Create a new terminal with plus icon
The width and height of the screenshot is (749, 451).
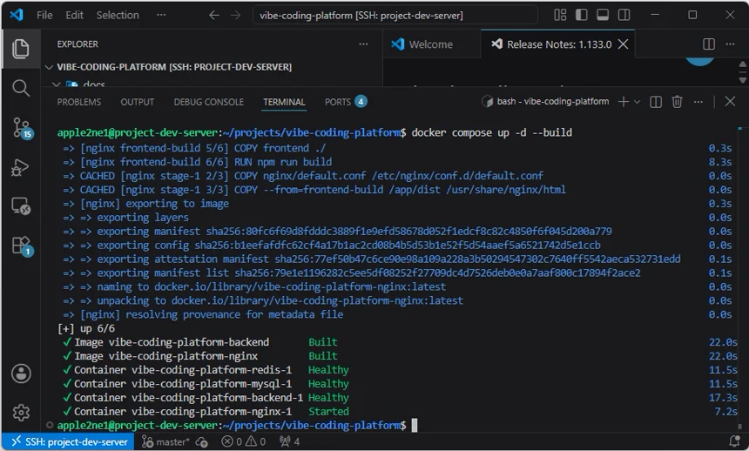(623, 101)
